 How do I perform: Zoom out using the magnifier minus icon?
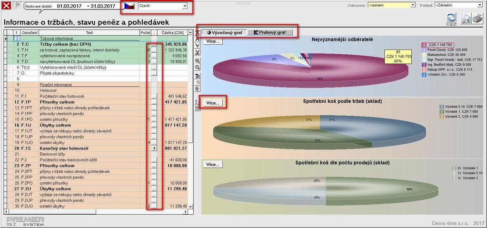point(197,68)
